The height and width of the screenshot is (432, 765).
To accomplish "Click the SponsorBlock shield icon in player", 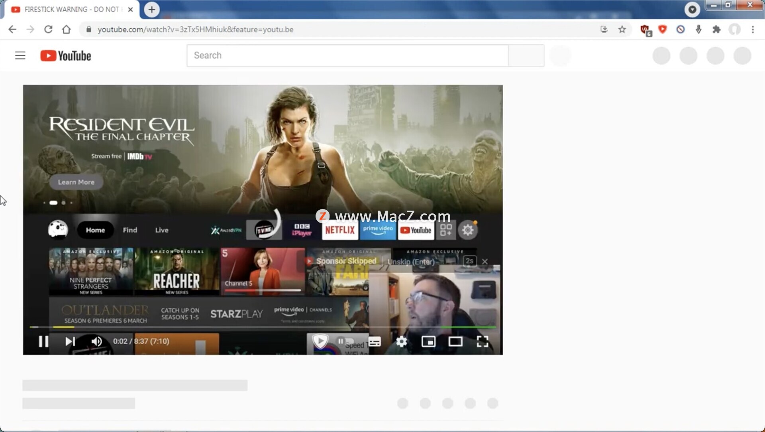I will tap(320, 341).
